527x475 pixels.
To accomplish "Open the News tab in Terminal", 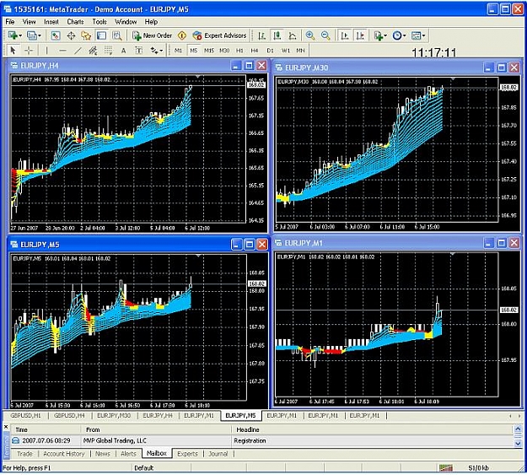I will pyautogui.click(x=103, y=454).
